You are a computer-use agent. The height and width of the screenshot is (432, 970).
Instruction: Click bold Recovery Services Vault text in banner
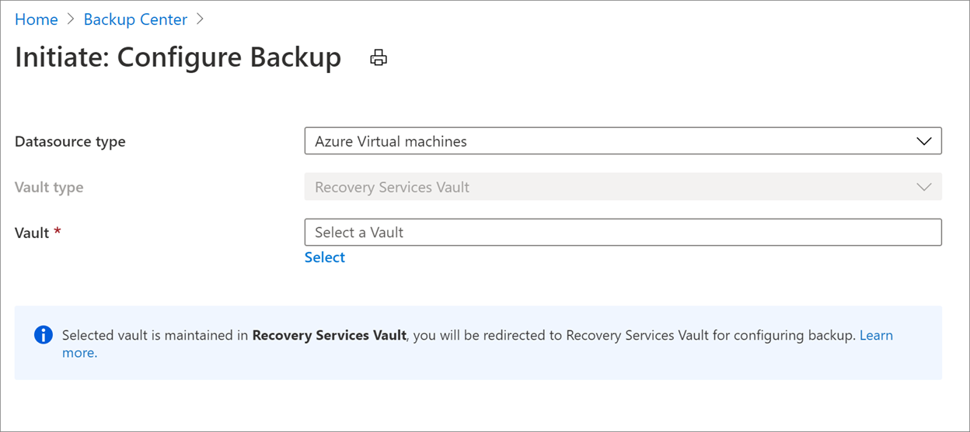[x=330, y=335]
